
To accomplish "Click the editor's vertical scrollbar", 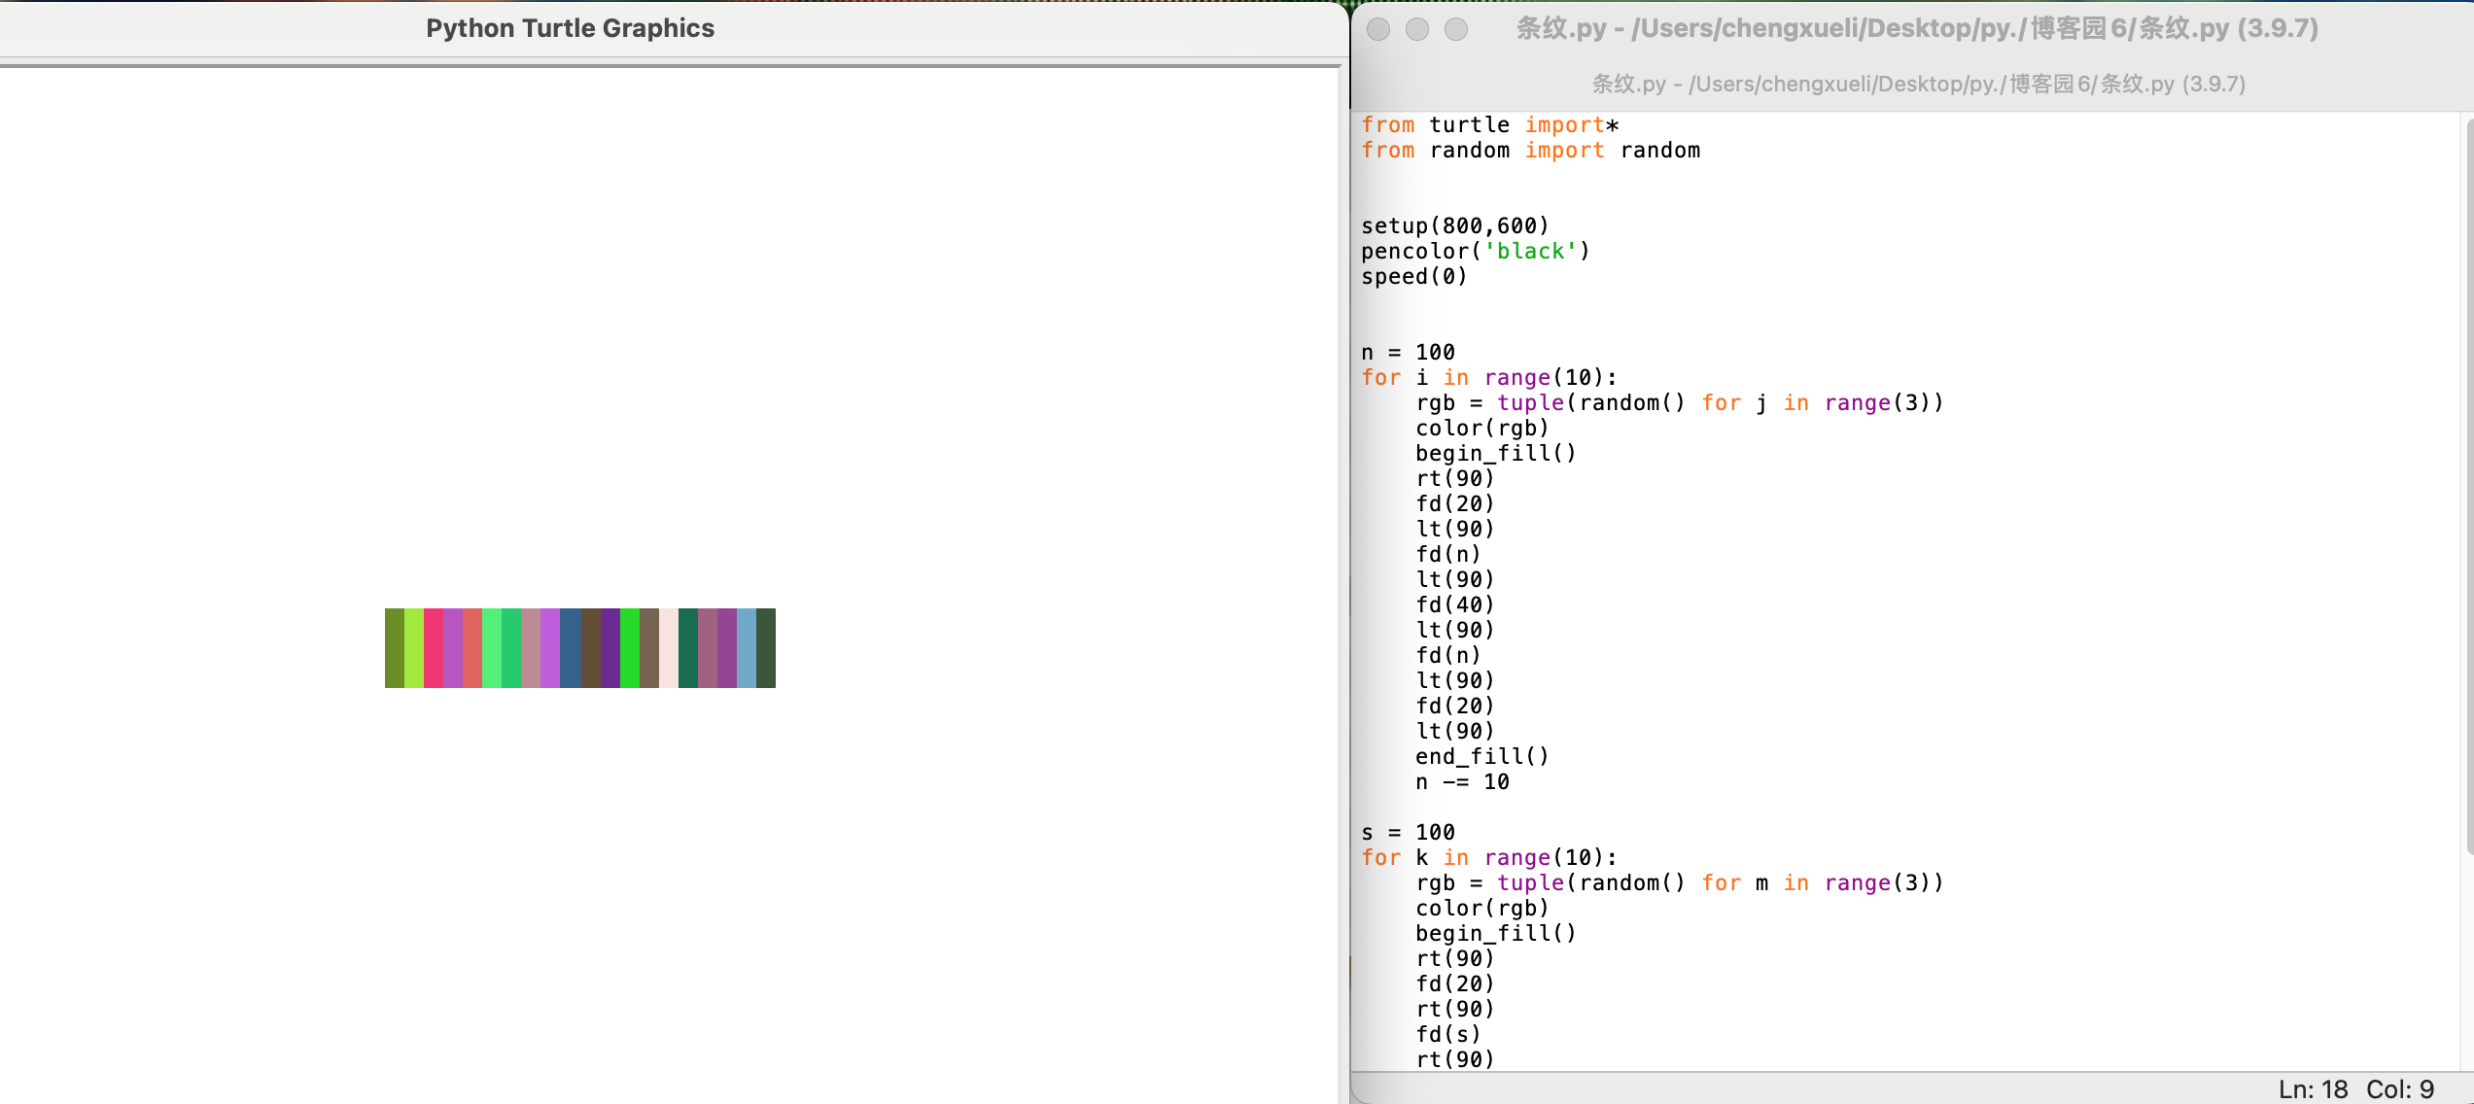I will coord(2468,486).
